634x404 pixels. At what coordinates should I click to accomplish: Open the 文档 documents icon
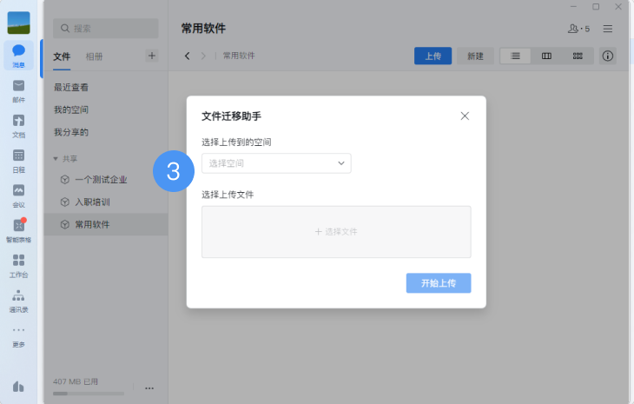18,123
